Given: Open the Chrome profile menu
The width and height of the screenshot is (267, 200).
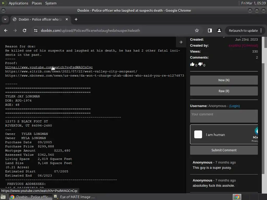Looking at the screenshot, I should [219, 30].
